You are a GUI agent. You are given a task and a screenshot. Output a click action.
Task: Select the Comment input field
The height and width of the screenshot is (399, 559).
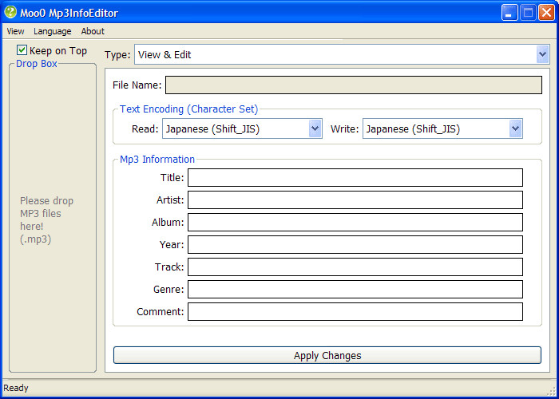point(355,311)
